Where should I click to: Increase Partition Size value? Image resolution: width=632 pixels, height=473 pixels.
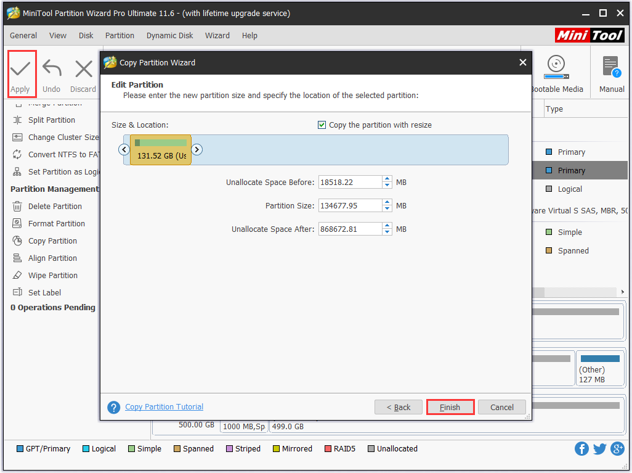coord(387,202)
